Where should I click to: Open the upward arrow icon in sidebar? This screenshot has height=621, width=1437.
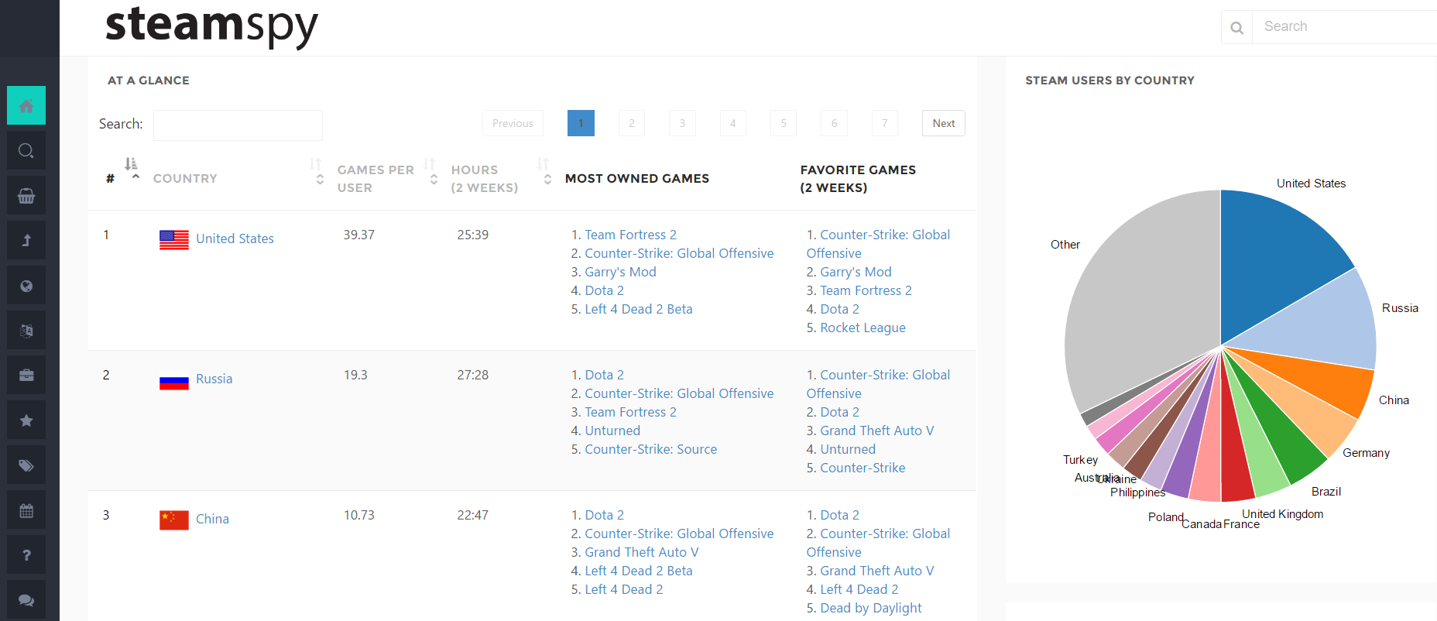click(x=26, y=240)
